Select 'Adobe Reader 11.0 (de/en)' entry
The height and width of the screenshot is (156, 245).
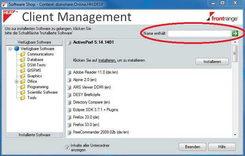coord(95,73)
